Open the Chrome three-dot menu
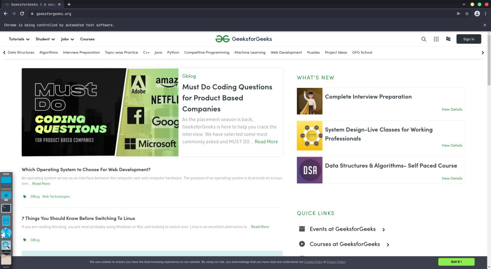 pyautogui.click(x=485, y=14)
